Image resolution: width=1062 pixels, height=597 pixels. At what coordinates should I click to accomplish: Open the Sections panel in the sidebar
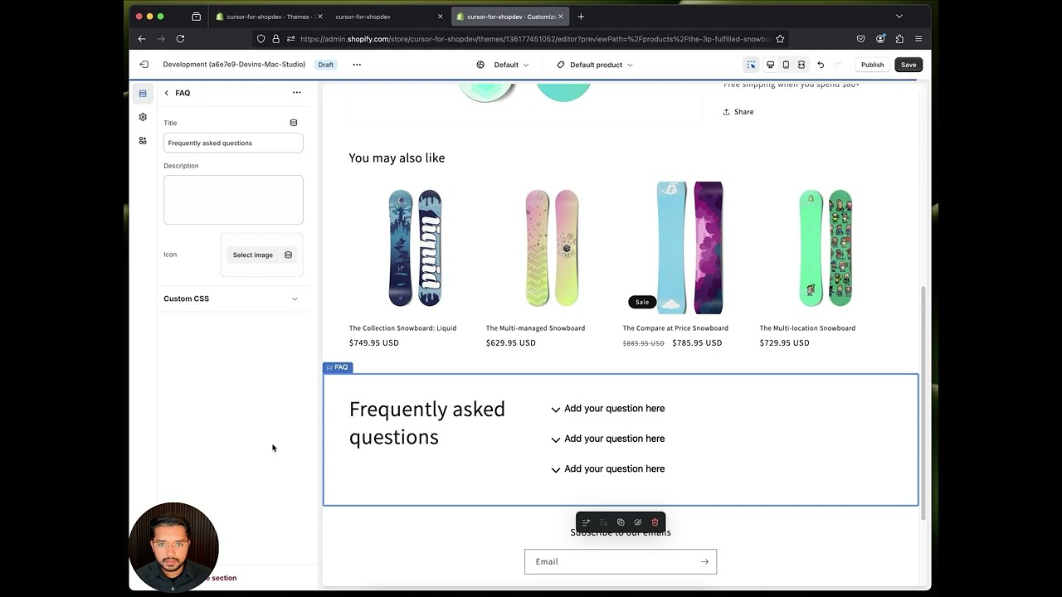pyautogui.click(x=143, y=93)
